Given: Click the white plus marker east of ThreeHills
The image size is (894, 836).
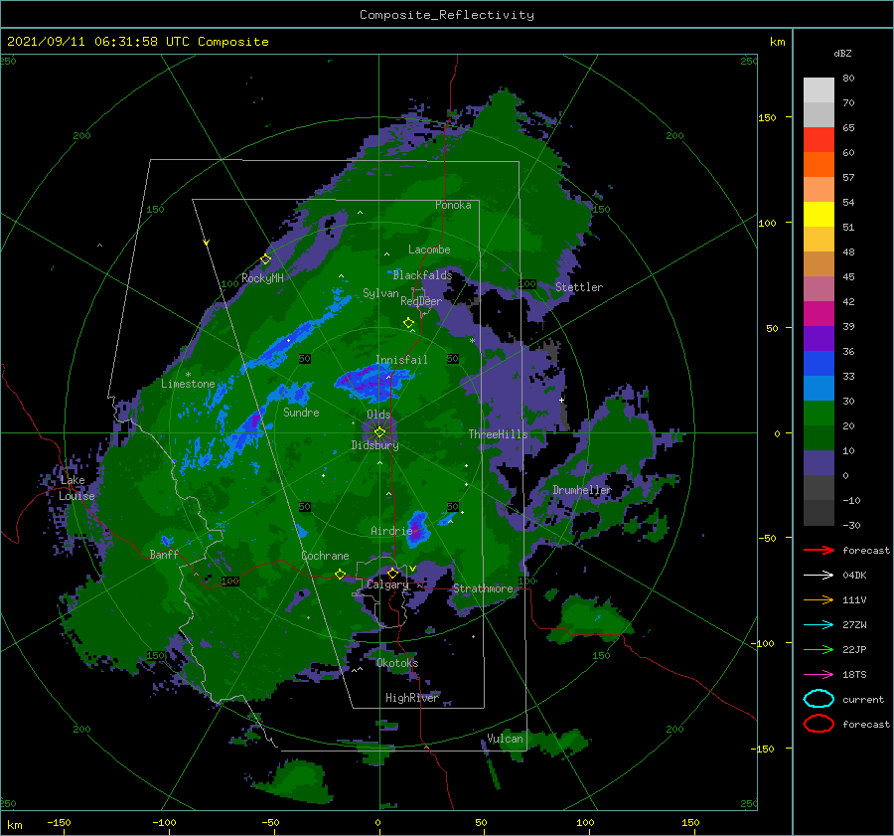Looking at the screenshot, I should click(x=561, y=400).
